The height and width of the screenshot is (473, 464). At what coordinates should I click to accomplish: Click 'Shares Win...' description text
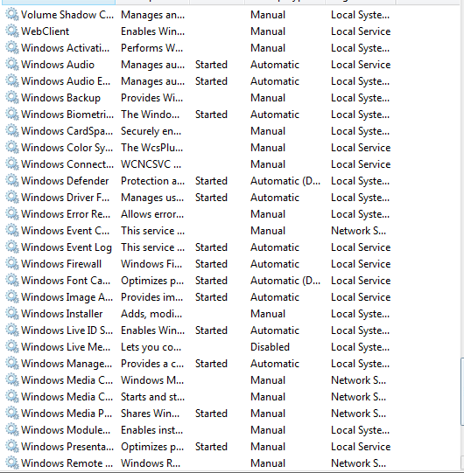coord(150,413)
